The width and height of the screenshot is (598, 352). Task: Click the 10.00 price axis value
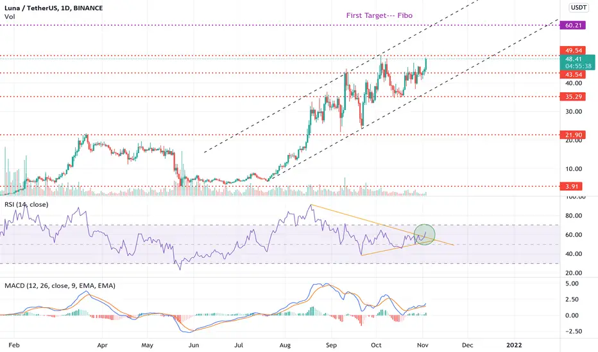click(574, 168)
